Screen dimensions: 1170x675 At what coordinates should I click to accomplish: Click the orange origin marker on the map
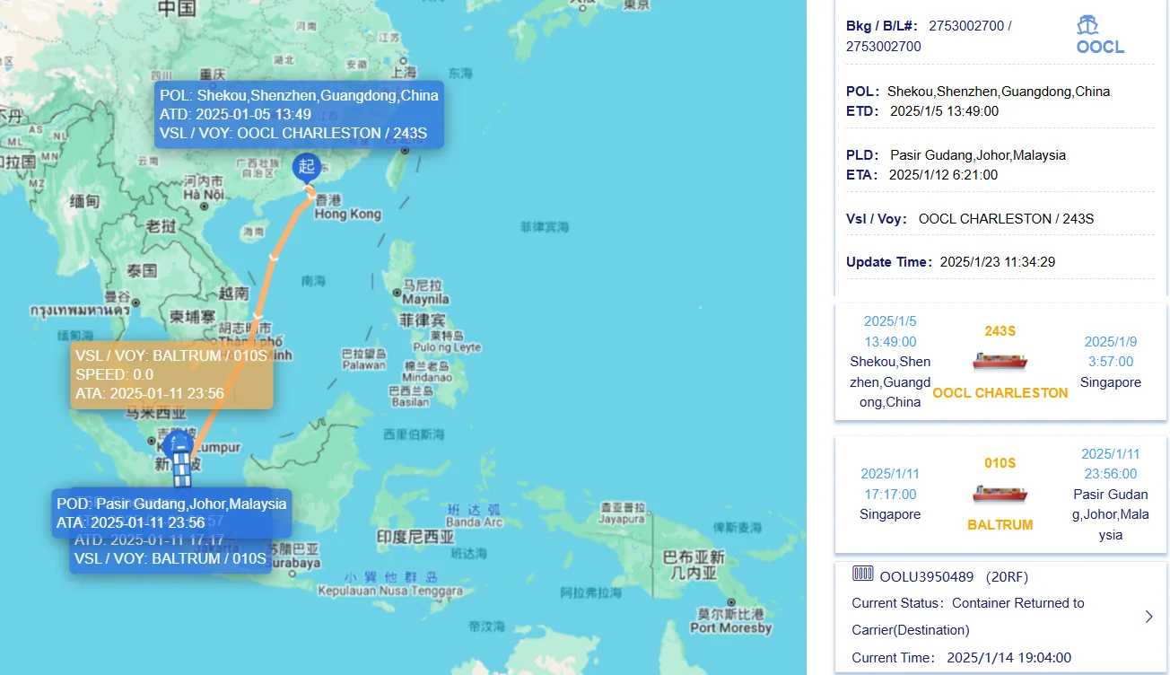click(305, 167)
